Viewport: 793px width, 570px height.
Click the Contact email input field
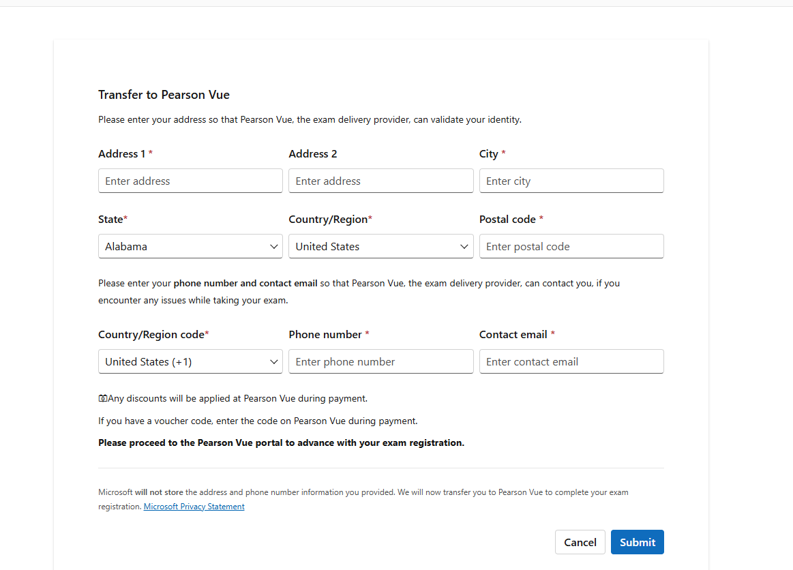coord(571,361)
